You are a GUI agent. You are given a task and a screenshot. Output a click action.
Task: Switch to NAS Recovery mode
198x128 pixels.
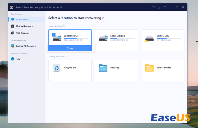(27, 33)
